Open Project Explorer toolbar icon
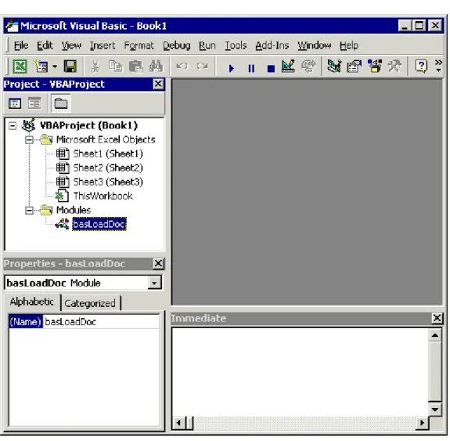 tap(334, 67)
